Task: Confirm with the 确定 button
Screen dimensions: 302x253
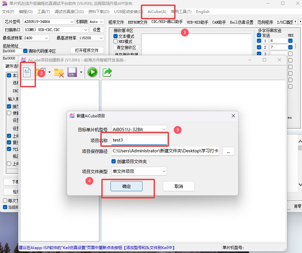Action: pos(126,186)
